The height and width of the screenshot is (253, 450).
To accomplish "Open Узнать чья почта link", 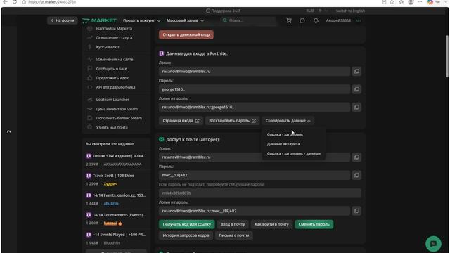I will [112, 127].
